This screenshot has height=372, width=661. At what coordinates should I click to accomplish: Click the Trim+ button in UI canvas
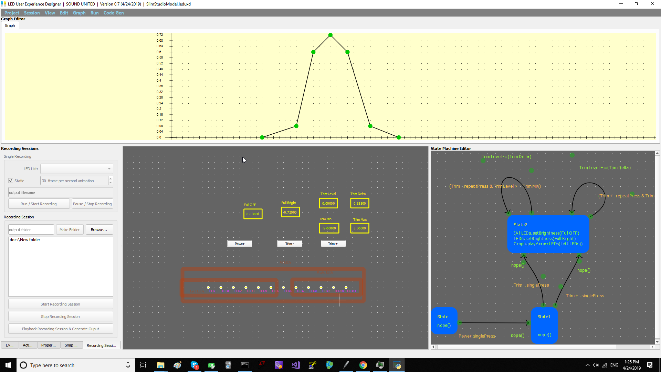coord(333,244)
